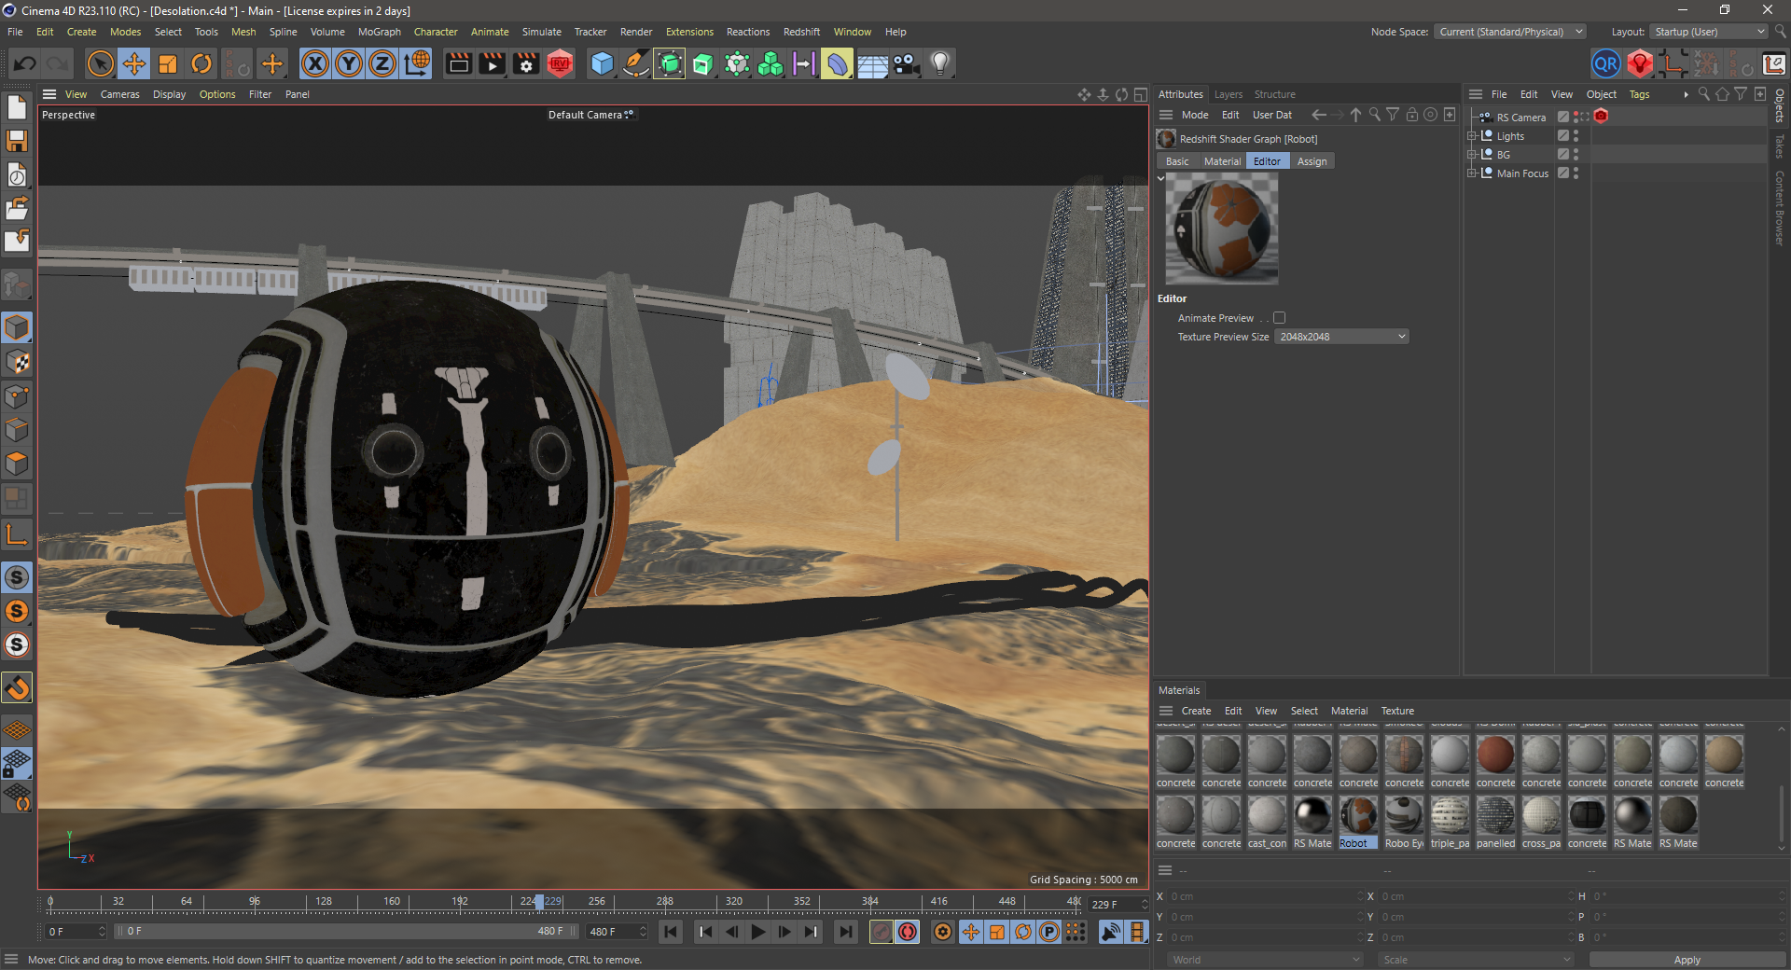The image size is (1791, 970).
Task: Open the MoGraph menu
Action: pyautogui.click(x=379, y=32)
